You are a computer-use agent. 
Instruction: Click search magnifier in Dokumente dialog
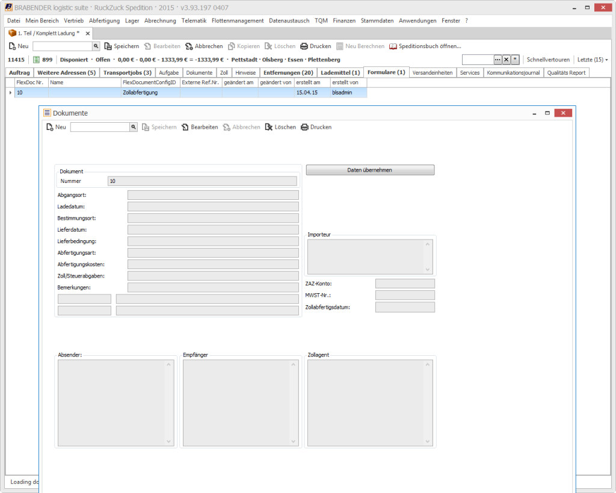pyautogui.click(x=134, y=127)
